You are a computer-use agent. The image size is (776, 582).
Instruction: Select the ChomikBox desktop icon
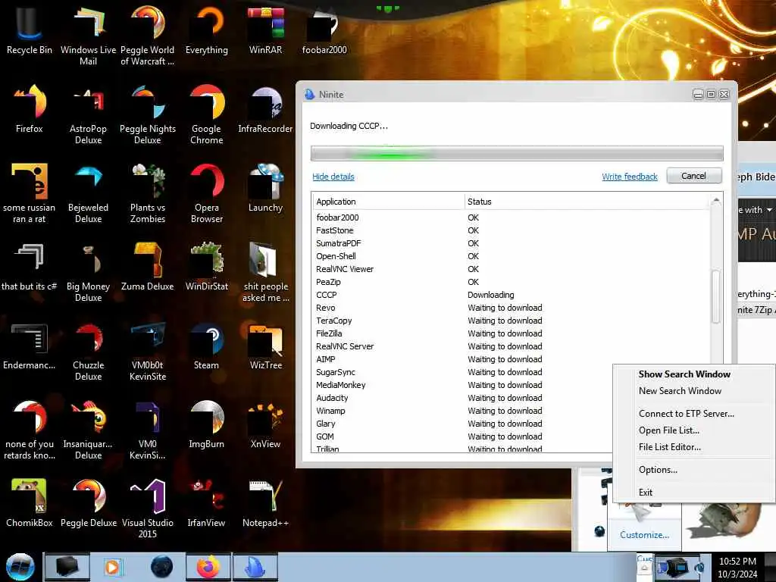[30, 503]
